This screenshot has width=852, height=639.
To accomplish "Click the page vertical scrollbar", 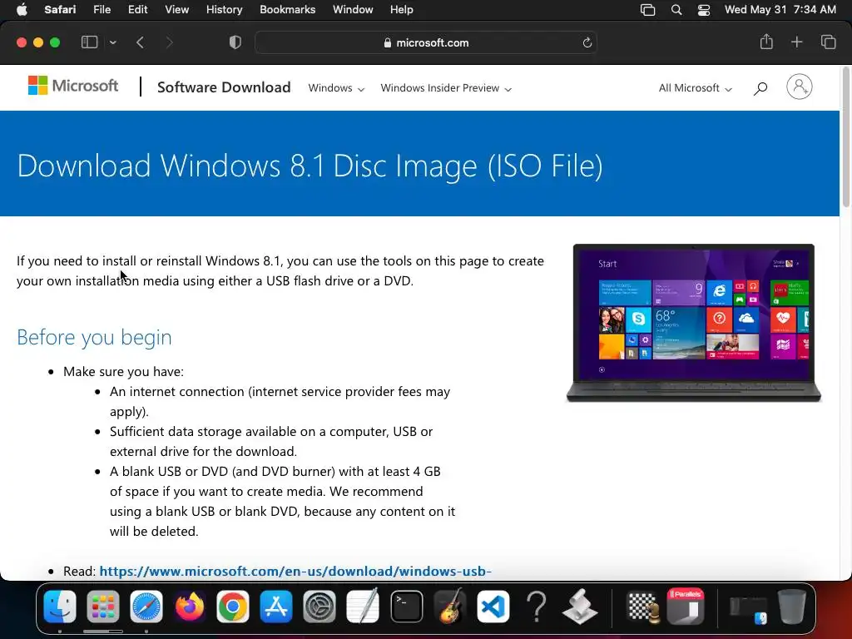I will point(845,137).
